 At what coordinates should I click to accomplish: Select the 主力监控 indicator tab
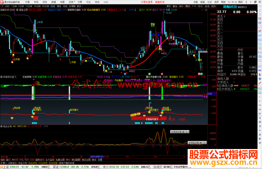click(x=50, y=160)
